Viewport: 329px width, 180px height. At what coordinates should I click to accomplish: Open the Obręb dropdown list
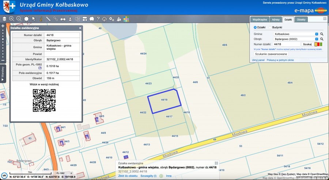pyautogui.click(x=317, y=39)
